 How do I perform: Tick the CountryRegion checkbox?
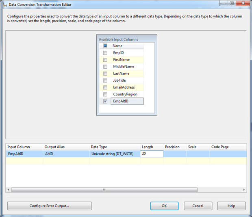point(105,94)
